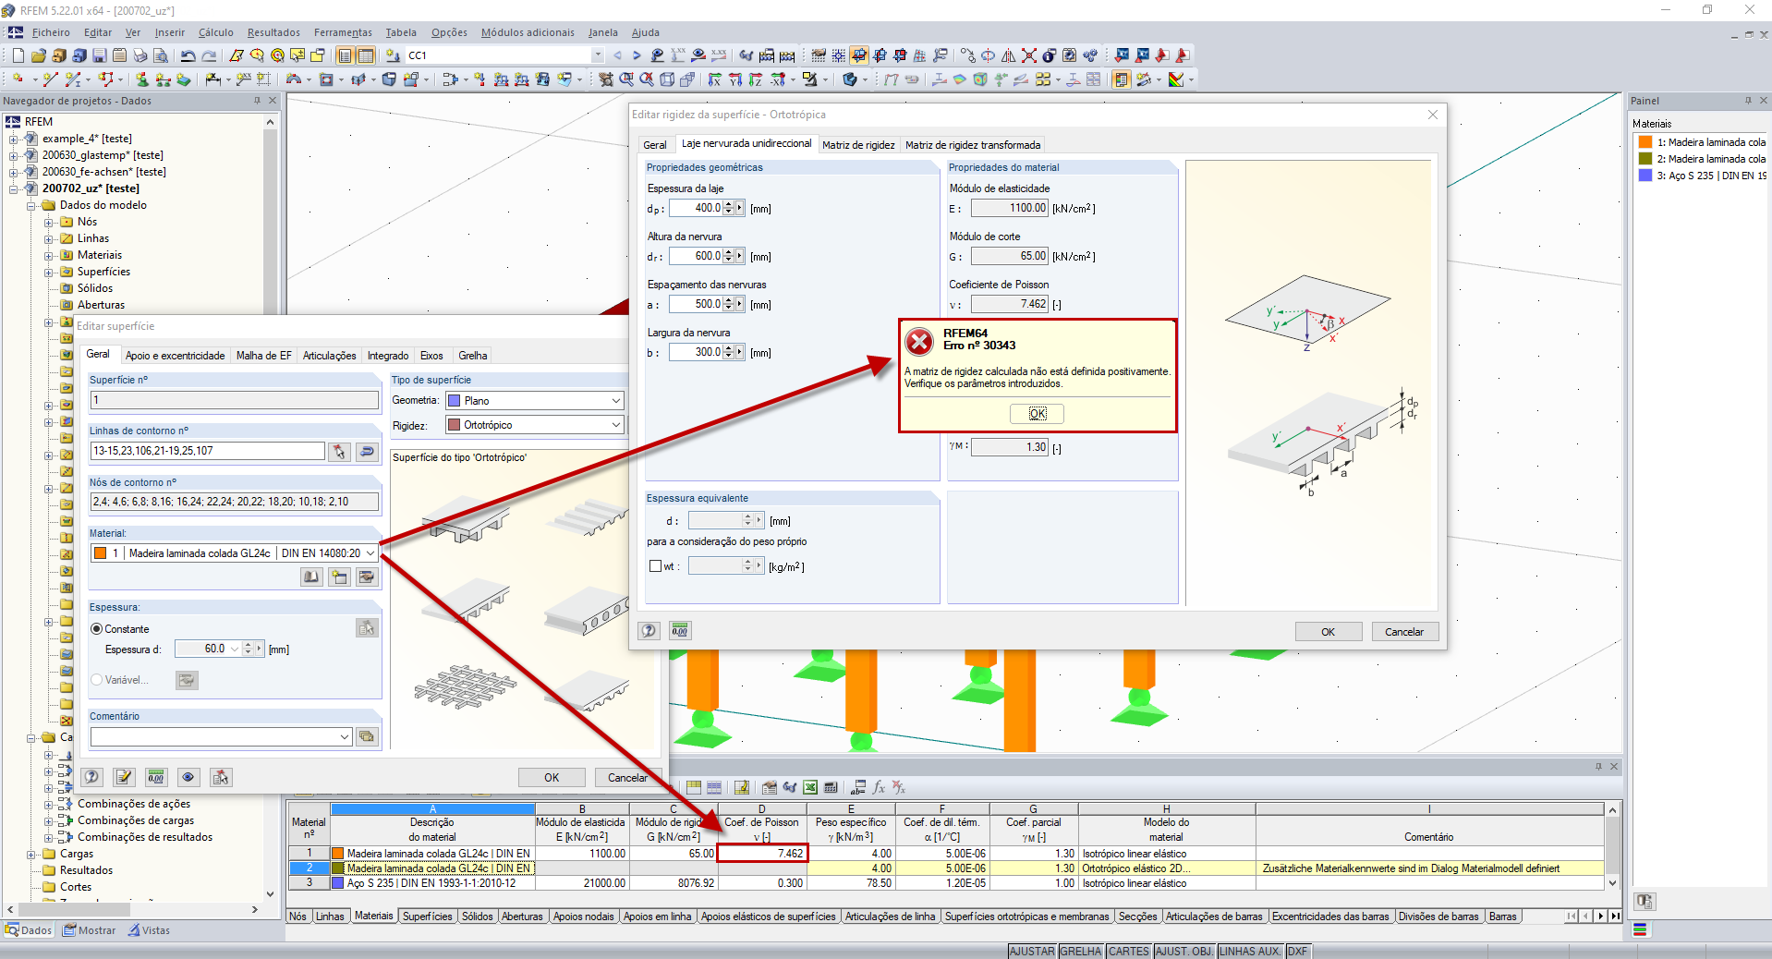
Task: Create a new material below the Material field
Action: [x=339, y=577]
